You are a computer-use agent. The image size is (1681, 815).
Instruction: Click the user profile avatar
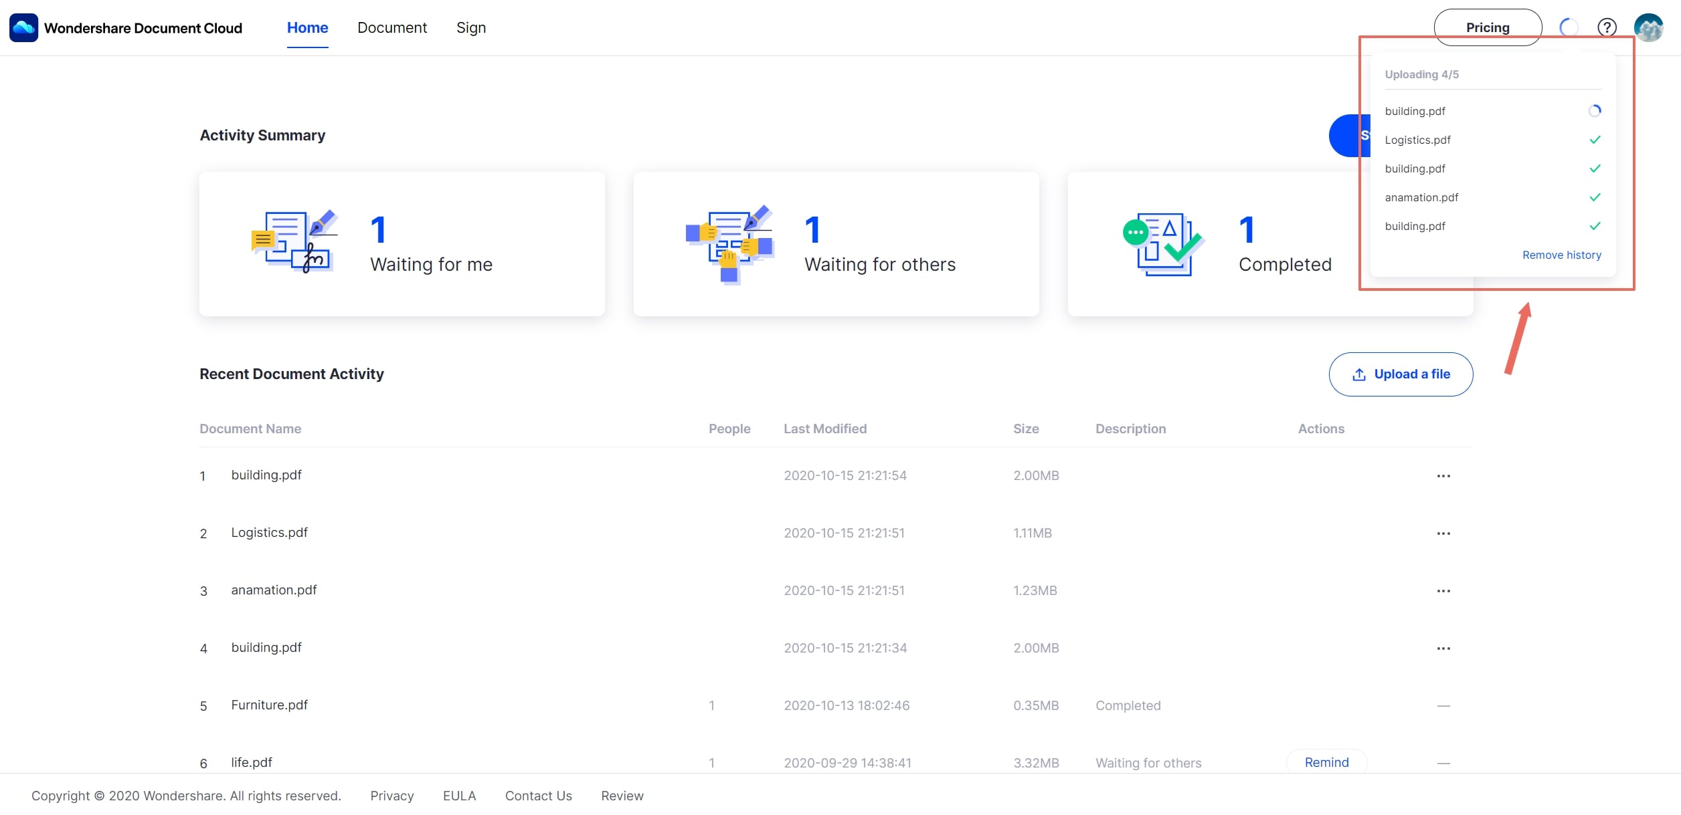(1648, 27)
